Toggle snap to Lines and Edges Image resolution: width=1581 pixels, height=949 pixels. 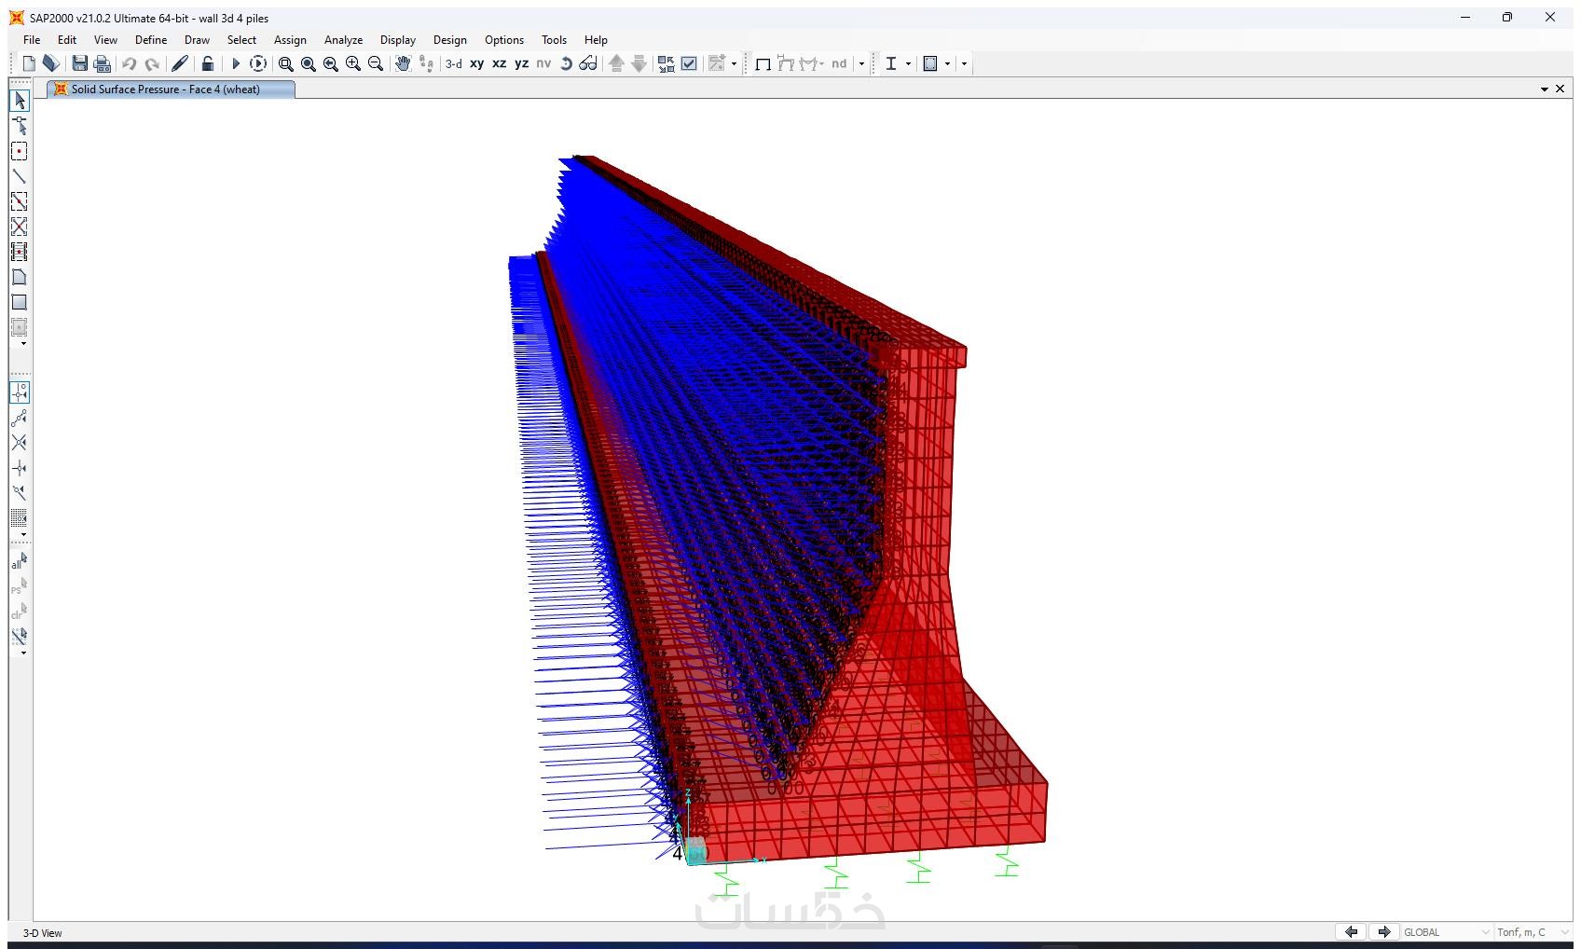[x=20, y=493]
